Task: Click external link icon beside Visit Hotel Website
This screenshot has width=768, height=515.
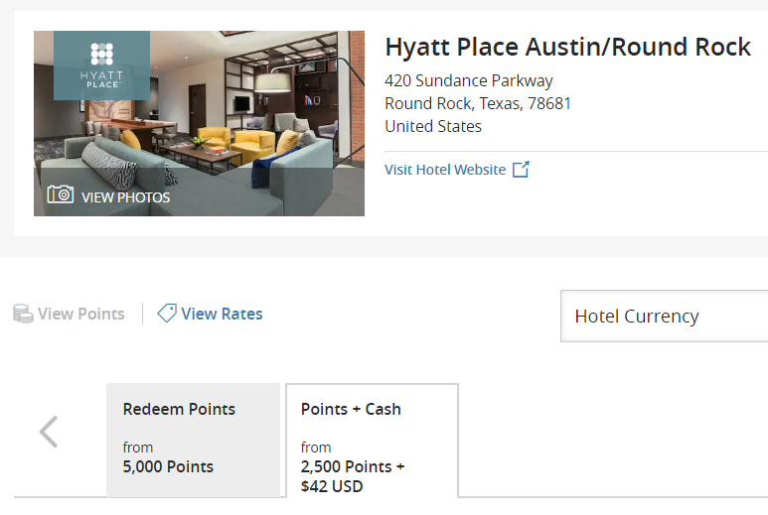Action: (521, 170)
